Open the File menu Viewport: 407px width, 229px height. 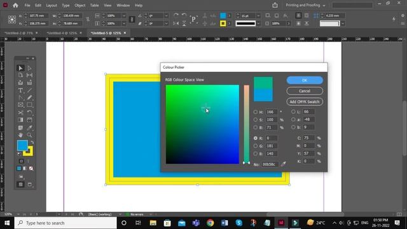coord(27,5)
